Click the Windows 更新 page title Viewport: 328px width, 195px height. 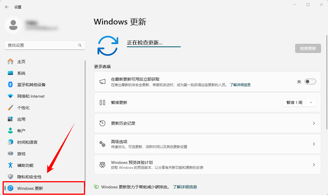tap(120, 22)
